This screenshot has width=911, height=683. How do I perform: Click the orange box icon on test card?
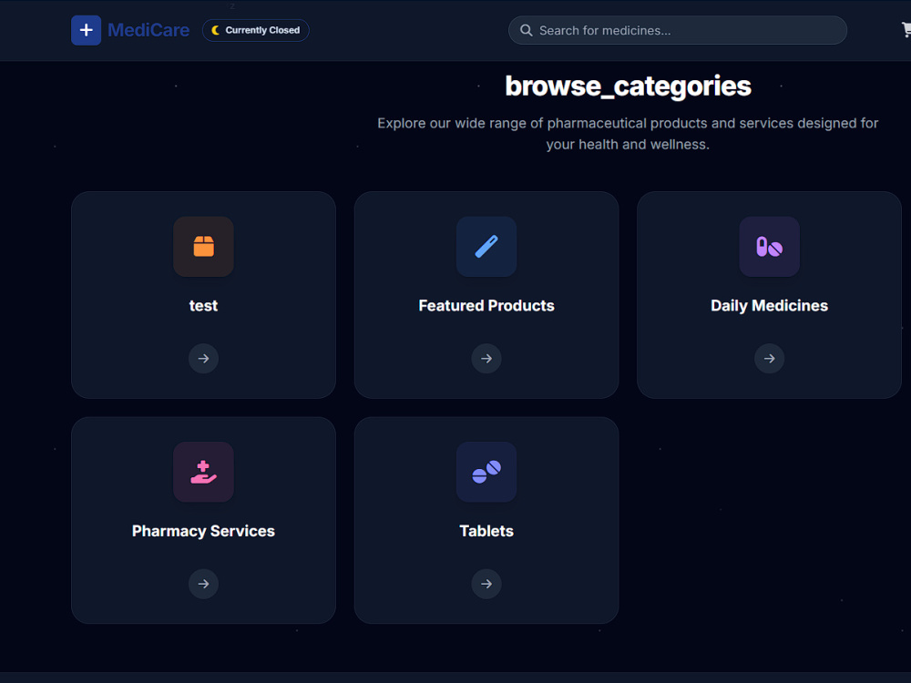[203, 246]
